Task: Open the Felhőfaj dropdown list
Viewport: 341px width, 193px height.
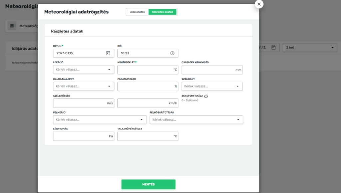Action: pos(99,119)
